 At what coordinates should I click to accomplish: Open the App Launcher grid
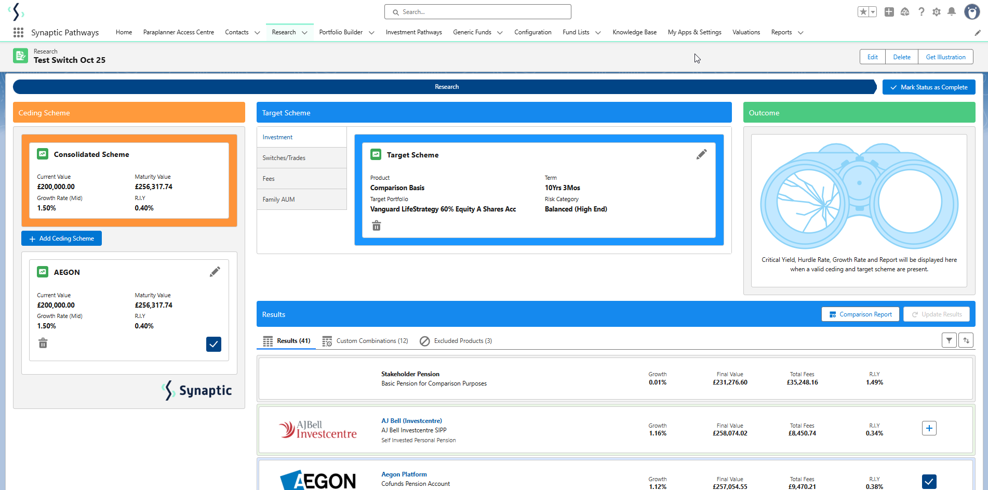coord(18,32)
